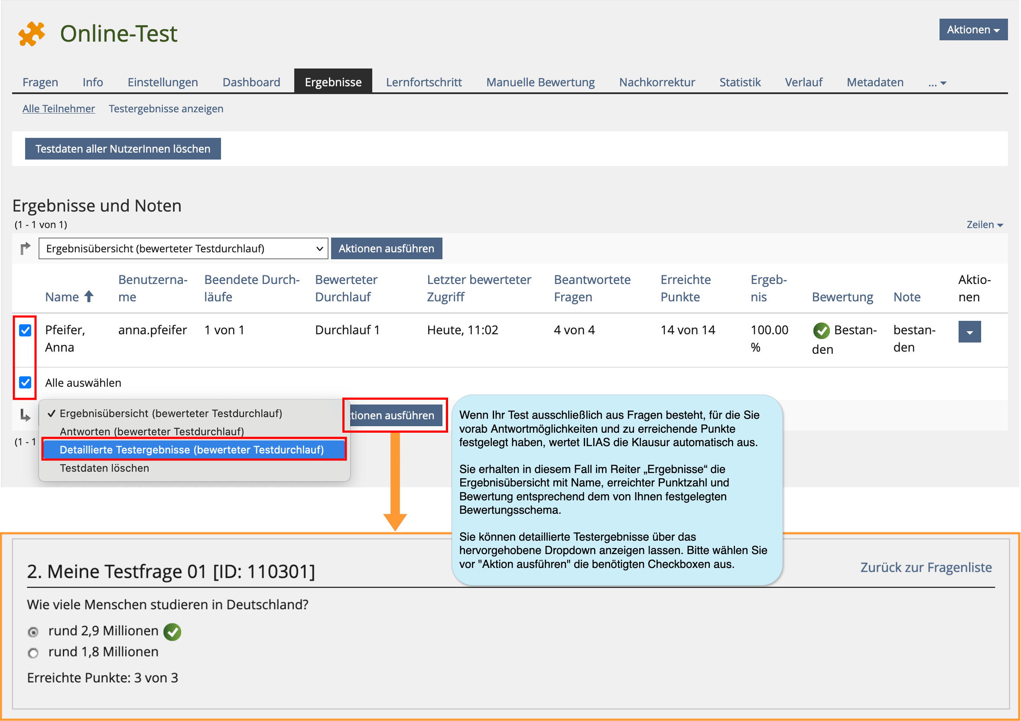This screenshot has width=1021, height=721.
Task: Choose Testdaten löschen in dropdown list
Action: [x=104, y=468]
